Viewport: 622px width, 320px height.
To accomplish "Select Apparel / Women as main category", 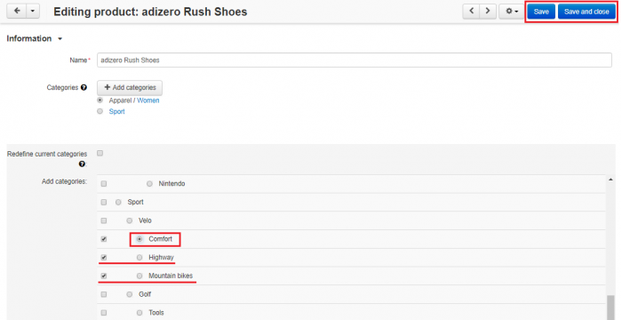I will pyautogui.click(x=100, y=100).
